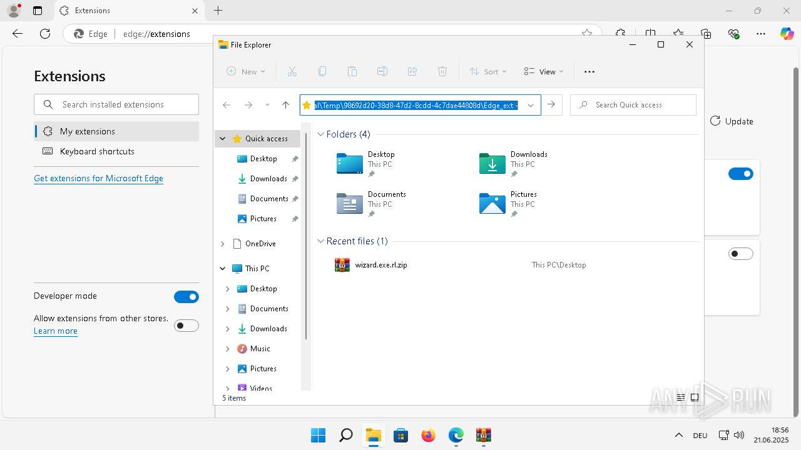Open the Documents folder tile
Viewport: 801px width, 450px height.
click(372, 204)
